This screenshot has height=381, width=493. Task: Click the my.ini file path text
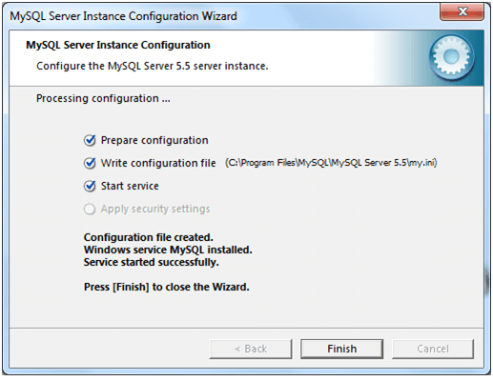[x=331, y=163]
